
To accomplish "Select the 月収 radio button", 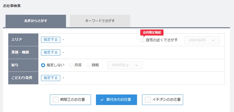I will tap(71, 65).
